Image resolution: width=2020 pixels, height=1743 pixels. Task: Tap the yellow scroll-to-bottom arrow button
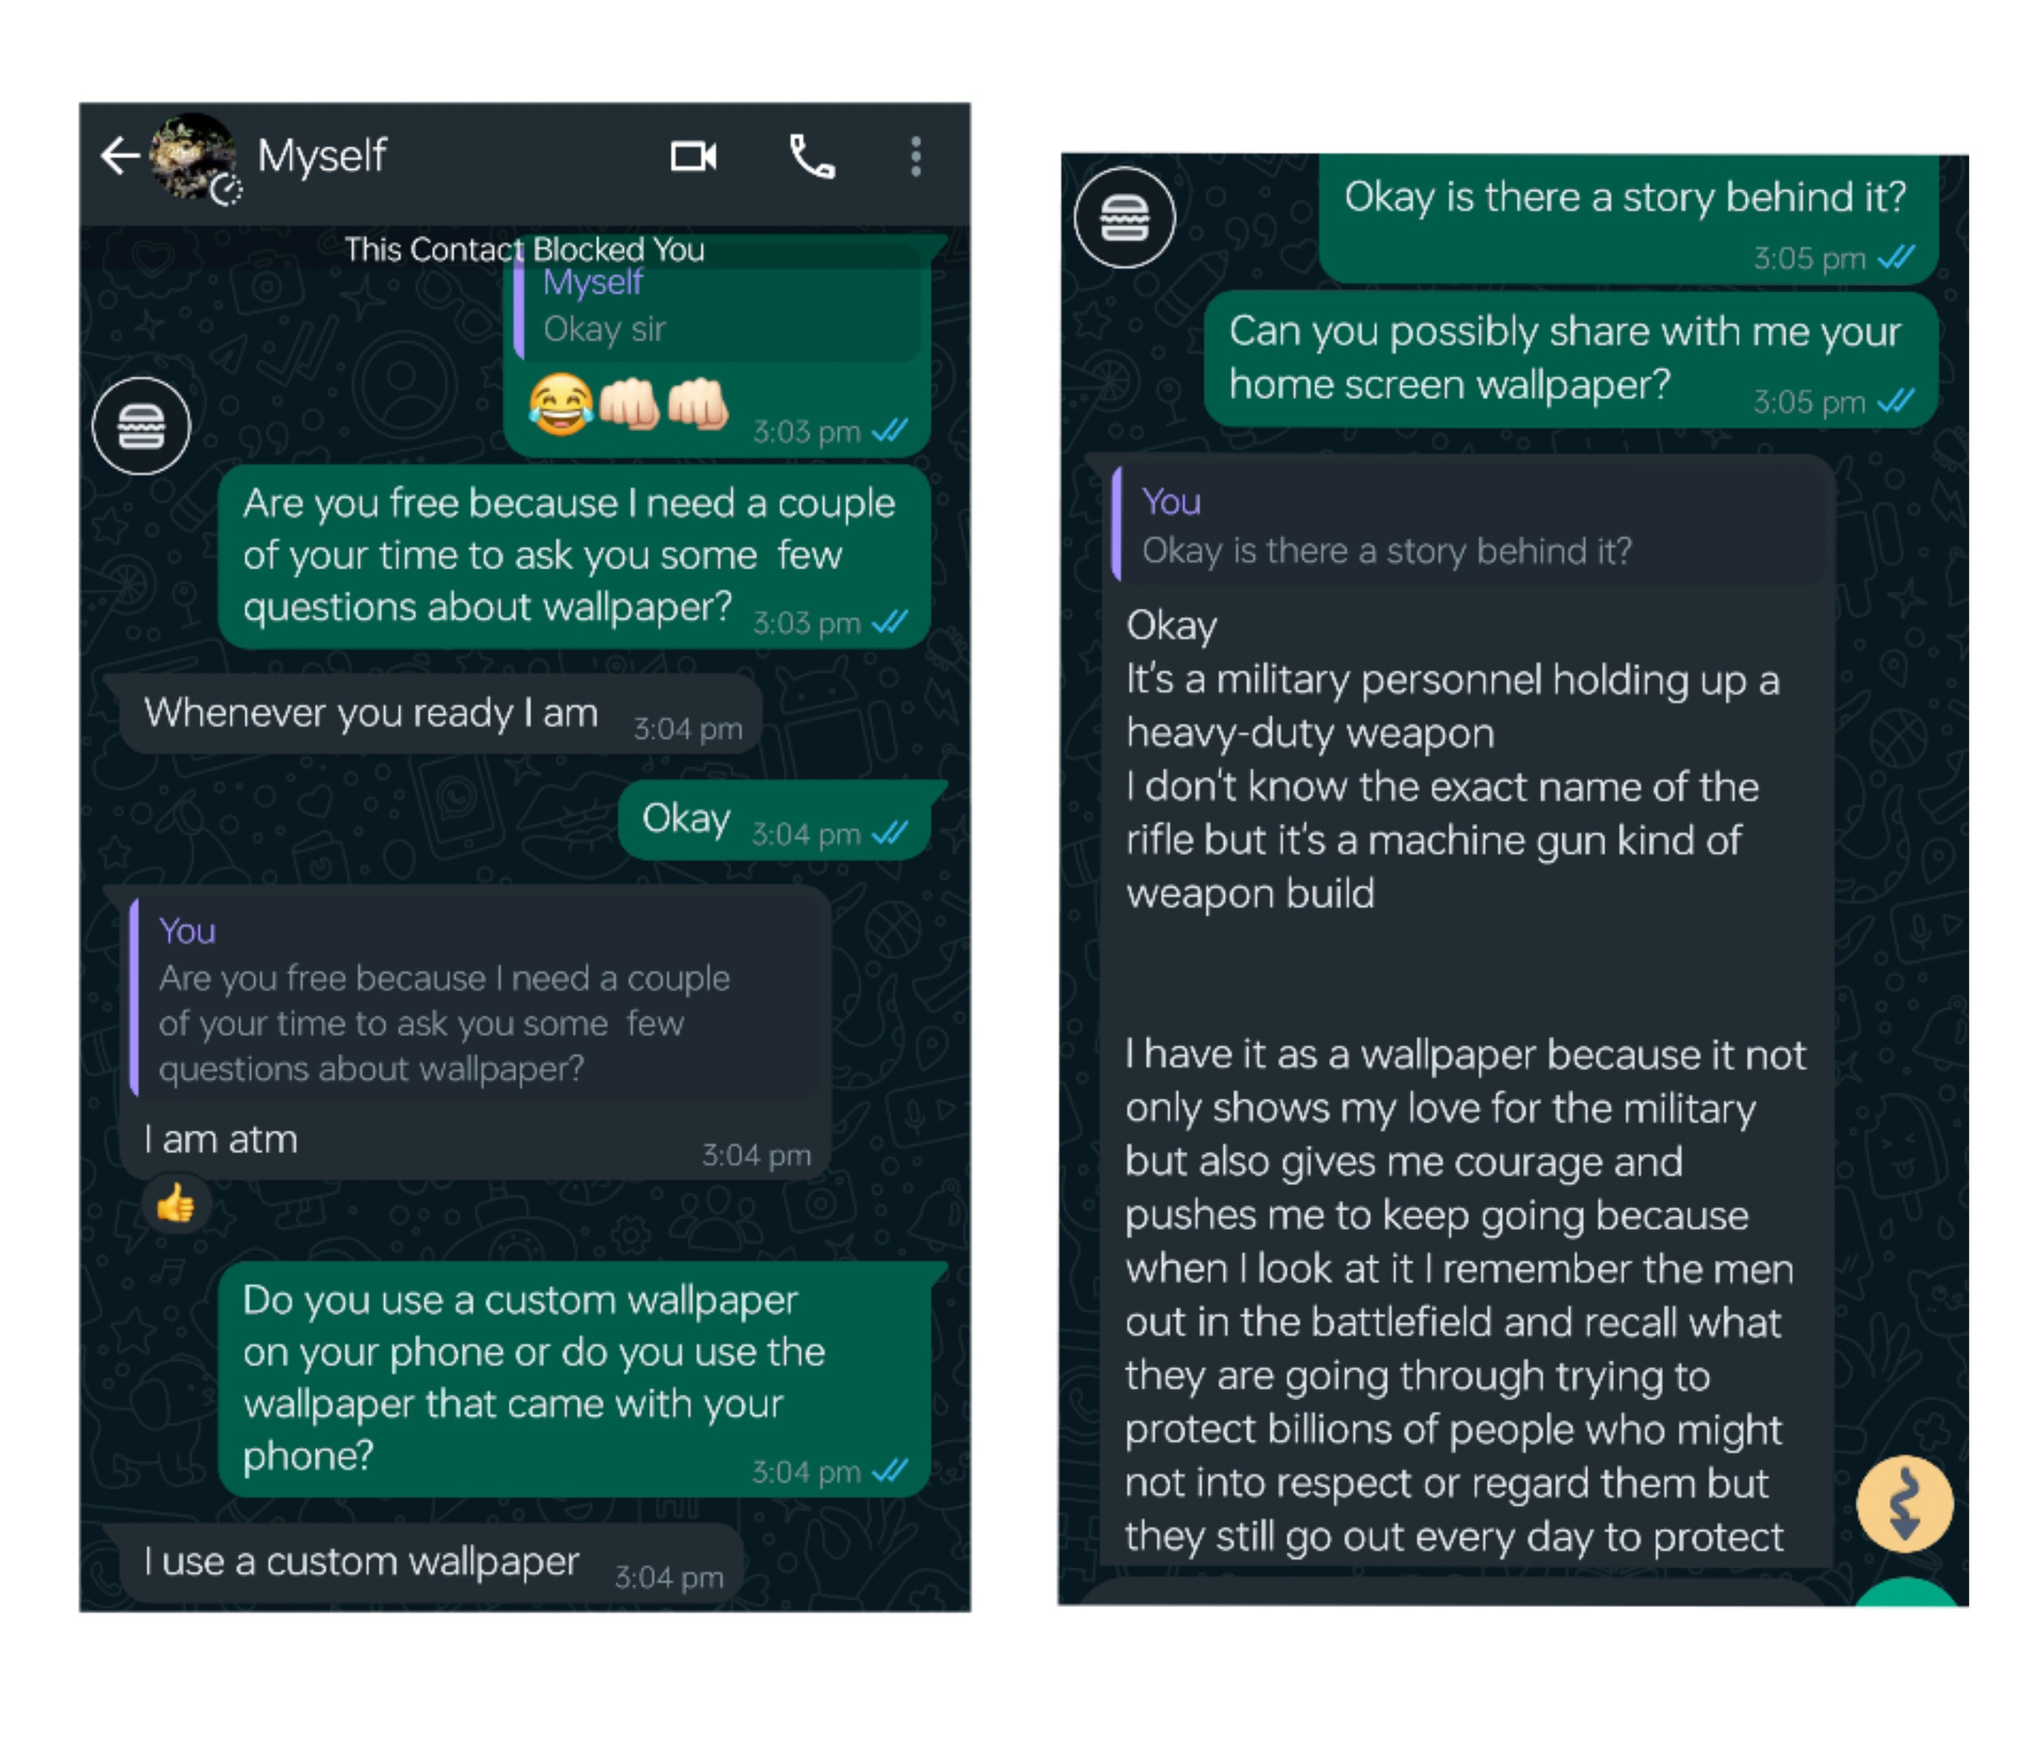point(1904,1503)
